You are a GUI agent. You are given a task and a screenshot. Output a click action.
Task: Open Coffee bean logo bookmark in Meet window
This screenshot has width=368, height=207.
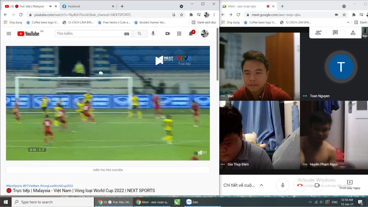[x=260, y=23]
